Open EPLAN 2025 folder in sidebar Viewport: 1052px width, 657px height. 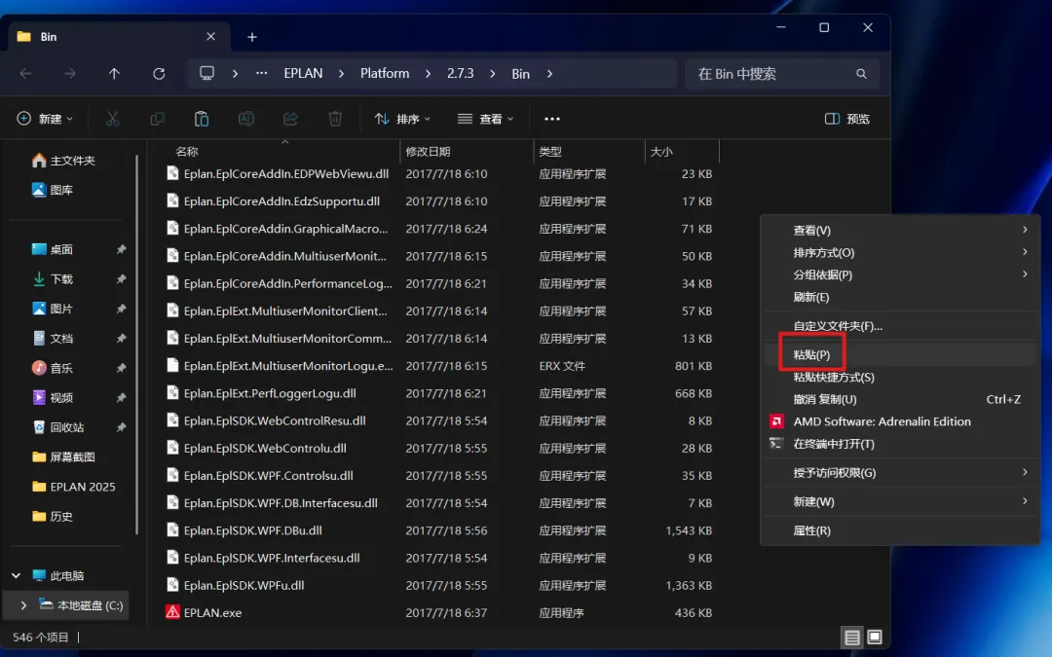[x=74, y=487]
